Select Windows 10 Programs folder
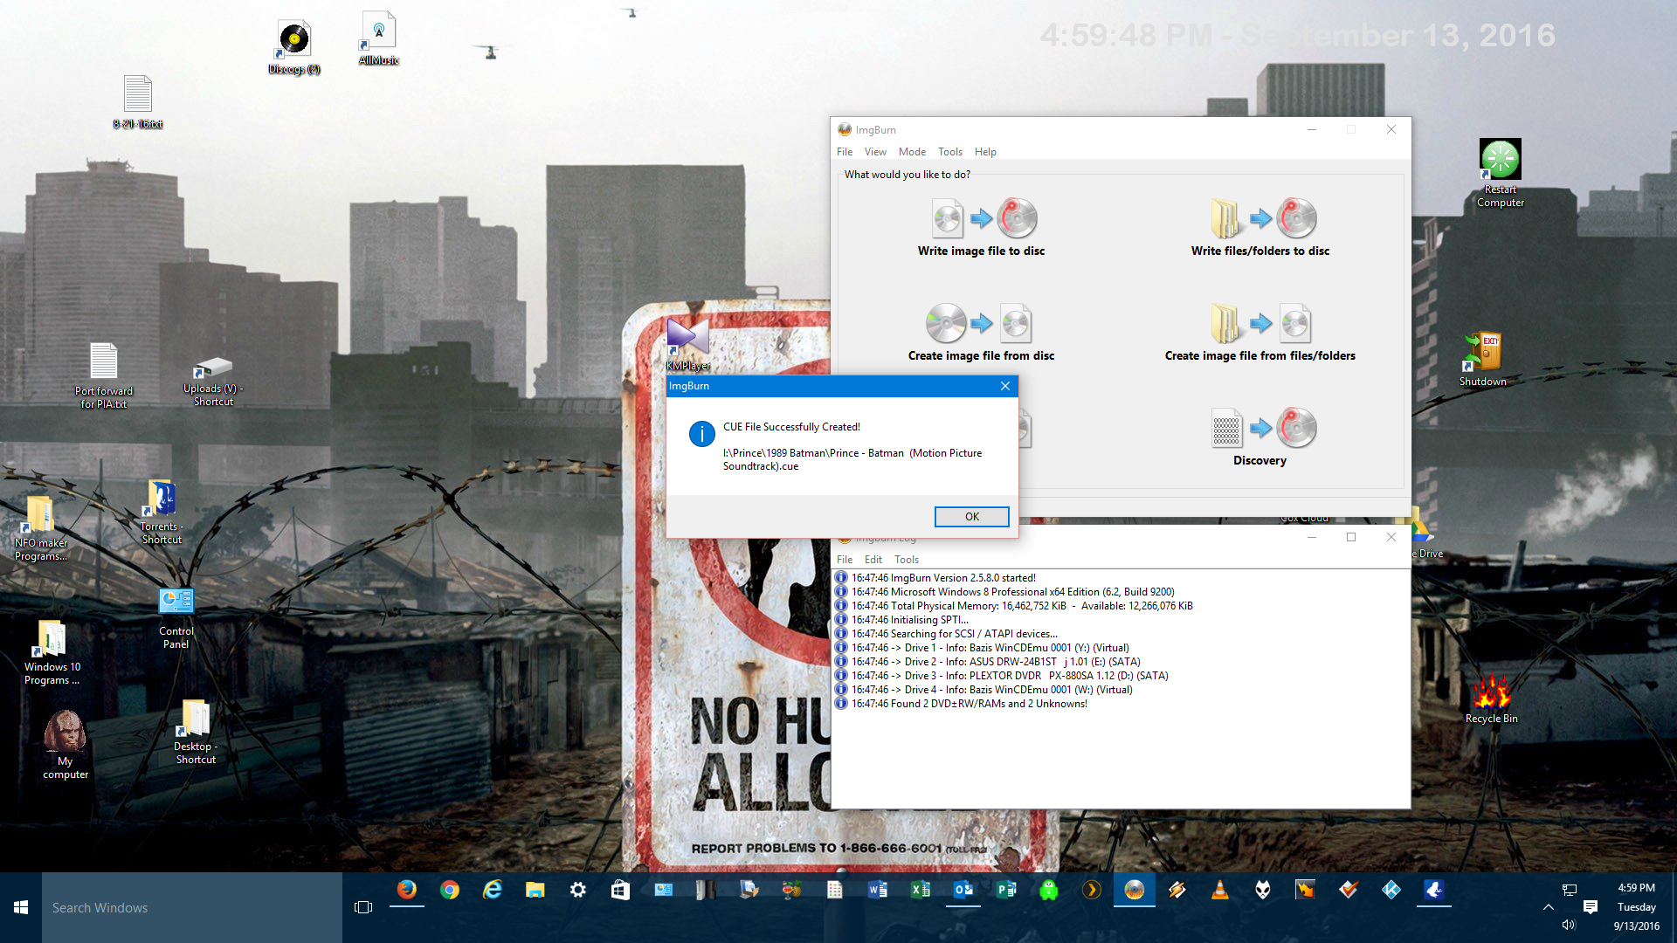This screenshot has width=1677, height=943. click(52, 653)
